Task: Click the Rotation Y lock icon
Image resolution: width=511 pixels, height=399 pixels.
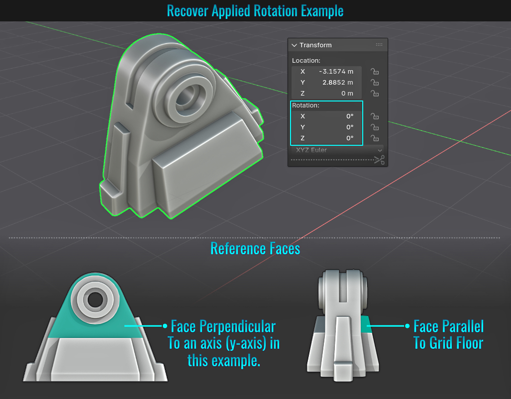Action: tap(375, 127)
